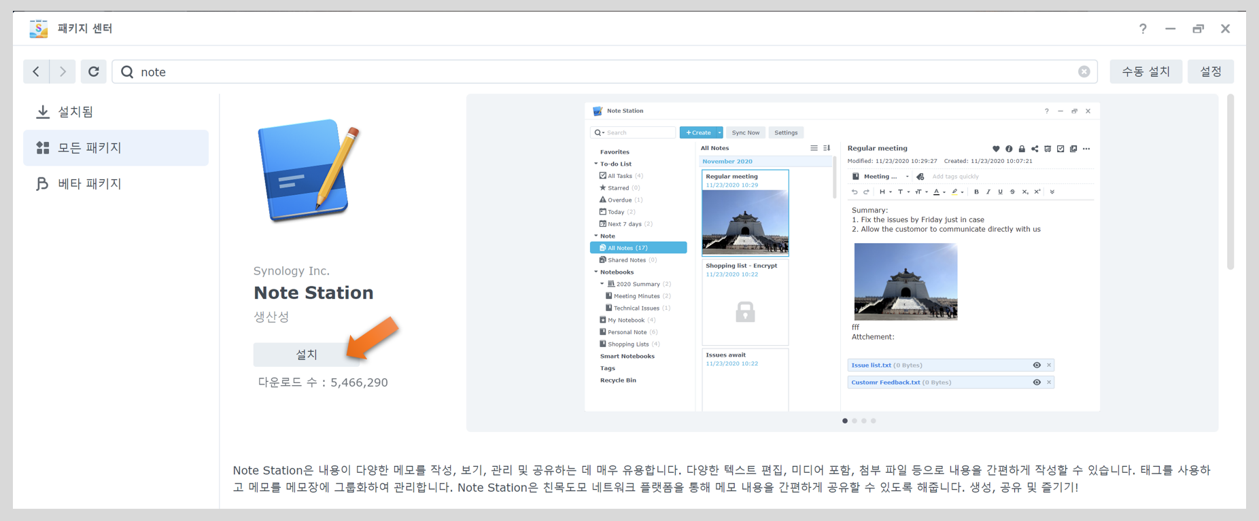1259x521 pixels.
Task: Focus the package search field
Action: [605, 72]
